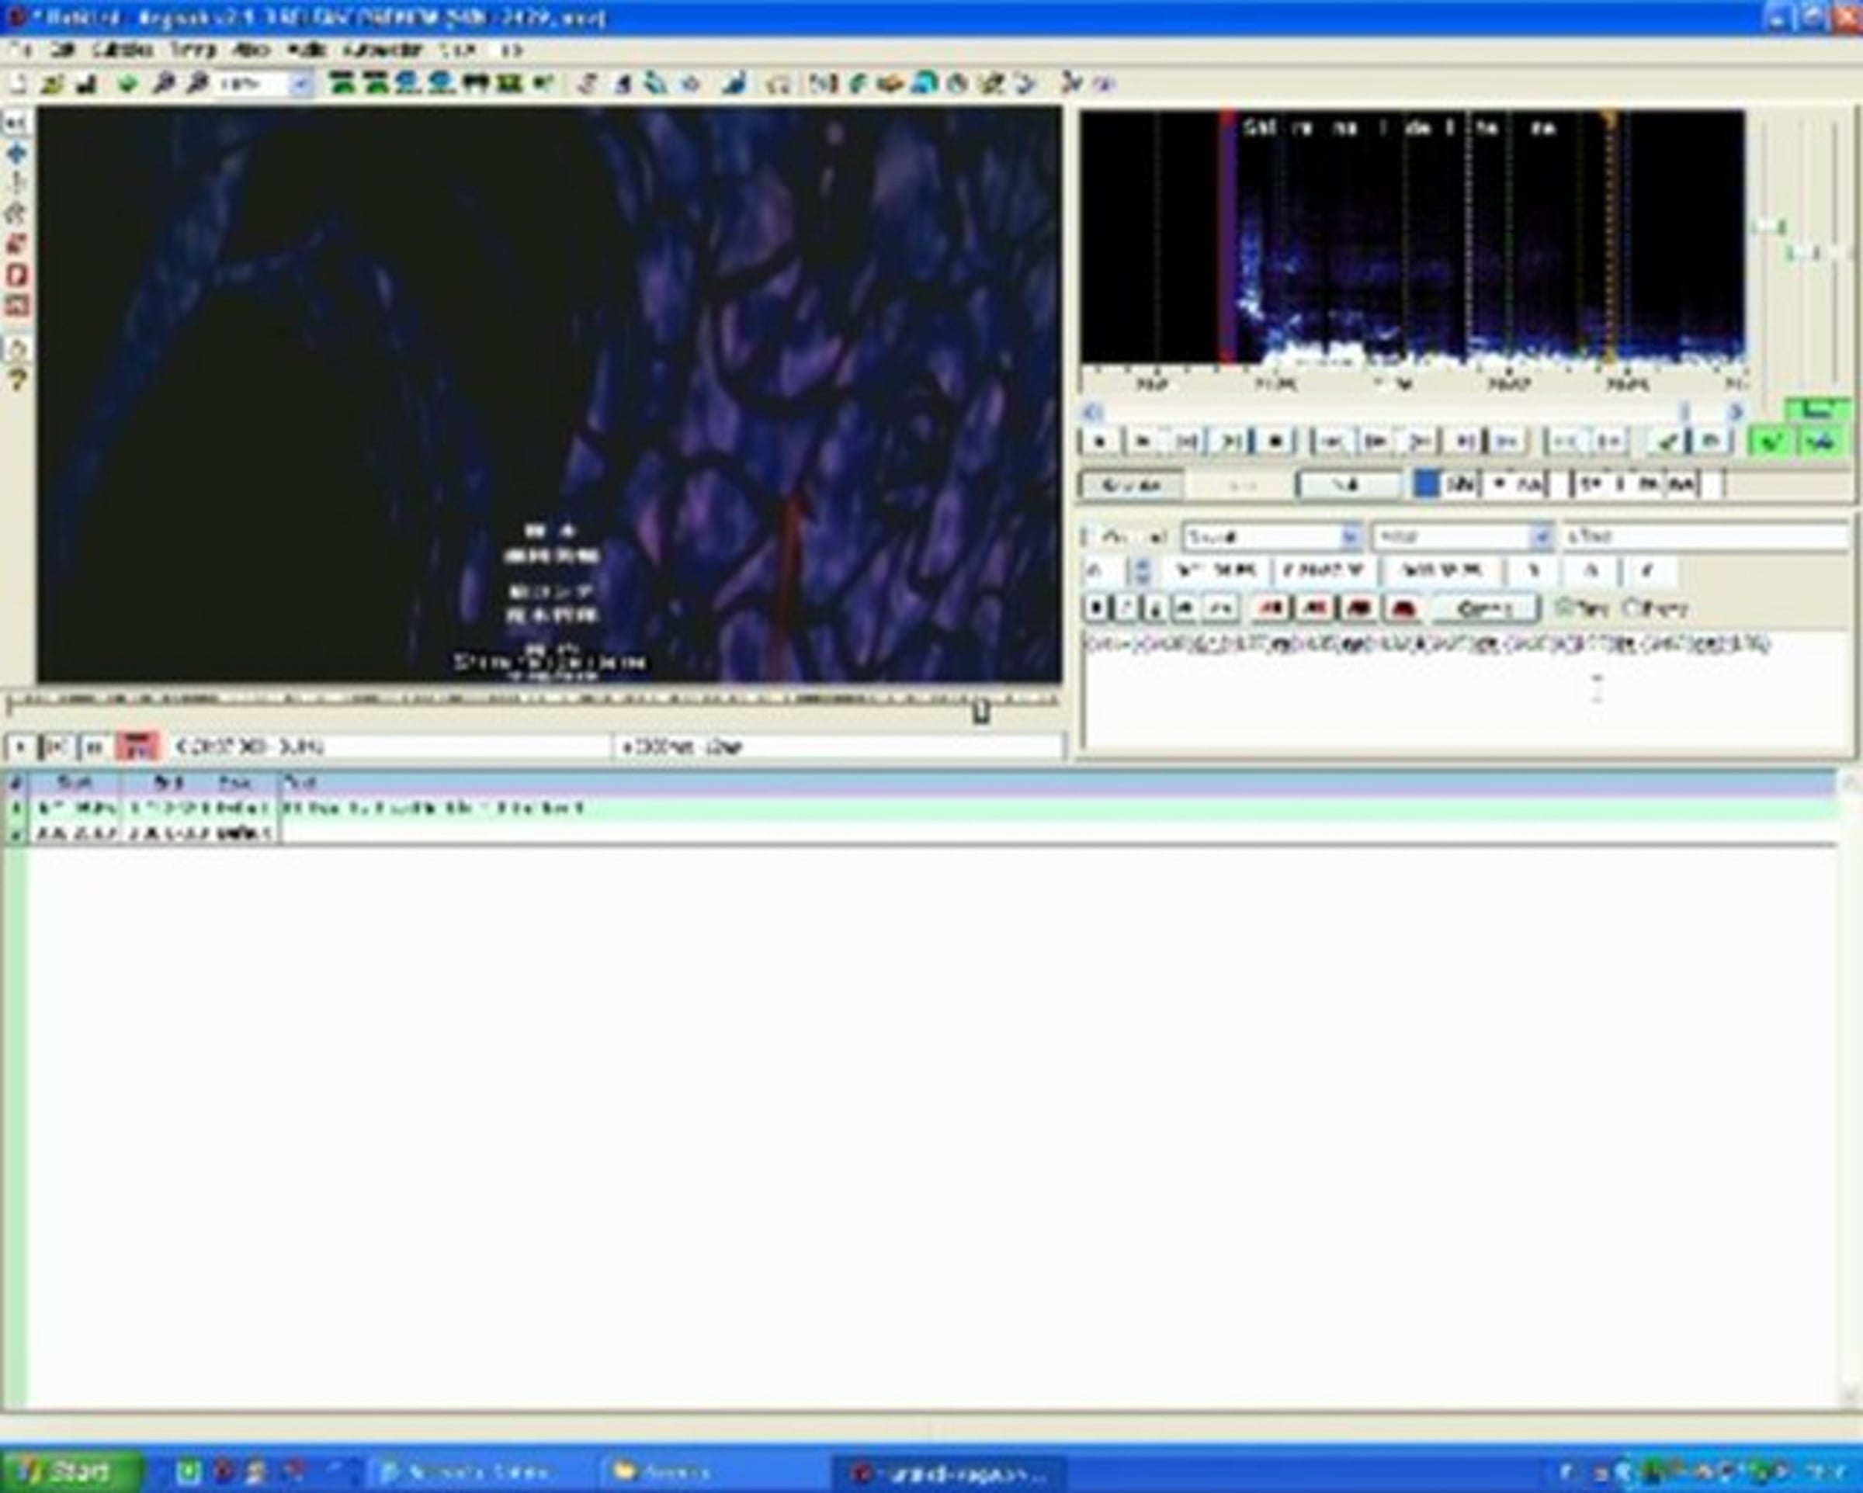Open the Timing menu
Screen dimensions: 1863x1493
[x=192, y=50]
